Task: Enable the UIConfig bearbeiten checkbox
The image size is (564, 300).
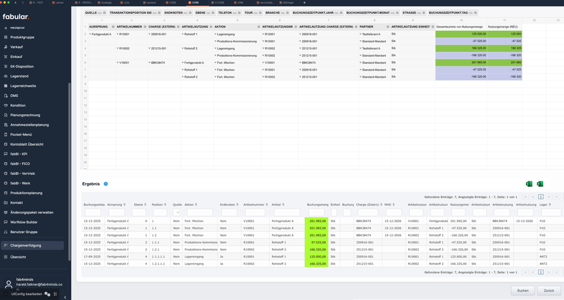Action: tap(6, 294)
